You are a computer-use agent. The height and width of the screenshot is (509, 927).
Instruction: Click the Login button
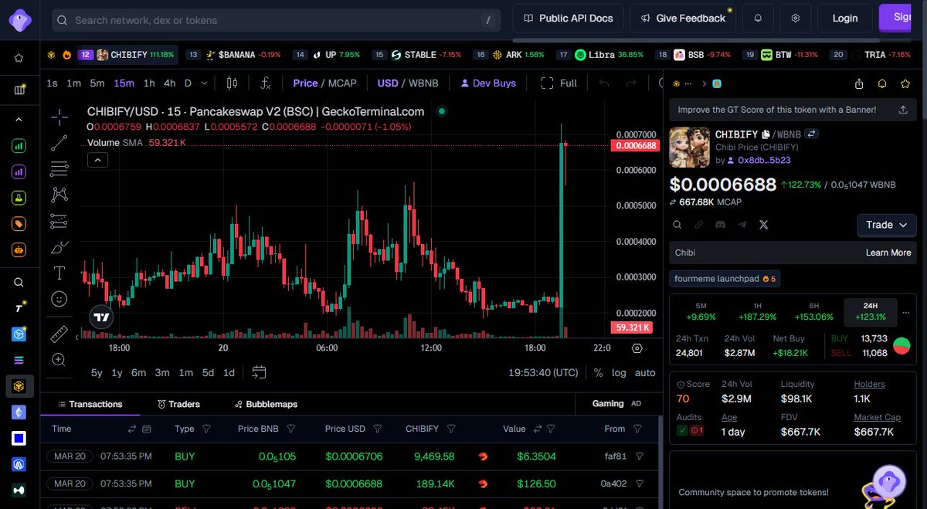coord(844,17)
